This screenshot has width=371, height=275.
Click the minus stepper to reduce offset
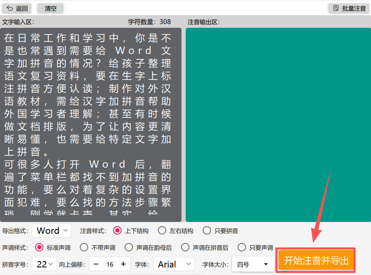(x=96, y=264)
